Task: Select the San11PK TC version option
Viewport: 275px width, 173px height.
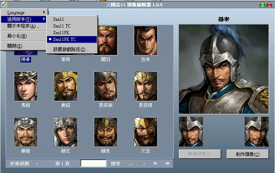Action: pos(72,39)
